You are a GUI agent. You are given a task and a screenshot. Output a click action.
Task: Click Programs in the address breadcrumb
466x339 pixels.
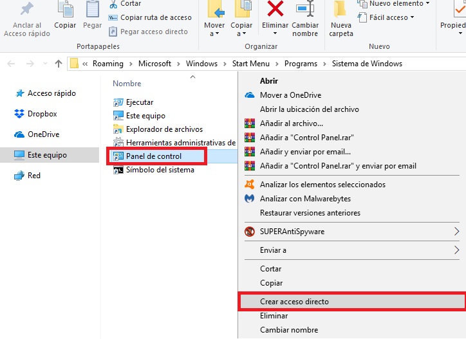[301, 64]
